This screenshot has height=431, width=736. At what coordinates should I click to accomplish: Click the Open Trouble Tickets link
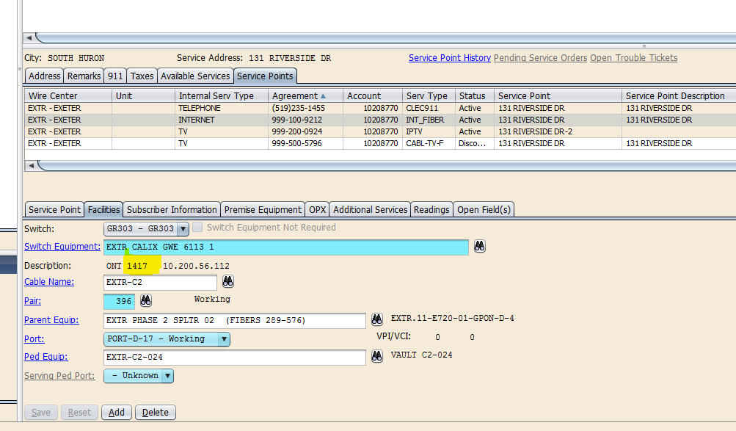tap(633, 58)
